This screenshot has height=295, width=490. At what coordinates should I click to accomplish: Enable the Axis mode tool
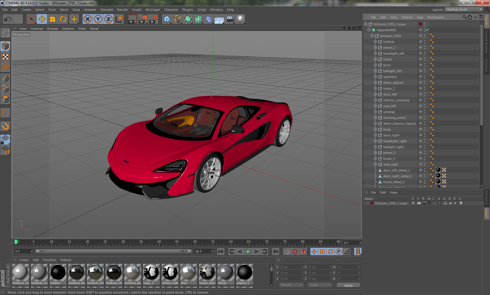(6, 113)
